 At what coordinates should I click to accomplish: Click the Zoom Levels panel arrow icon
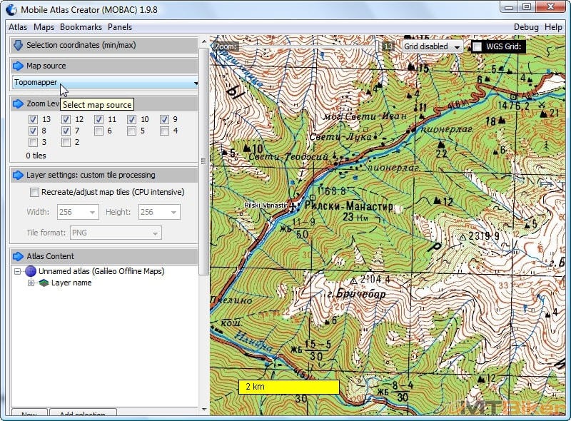(18, 103)
